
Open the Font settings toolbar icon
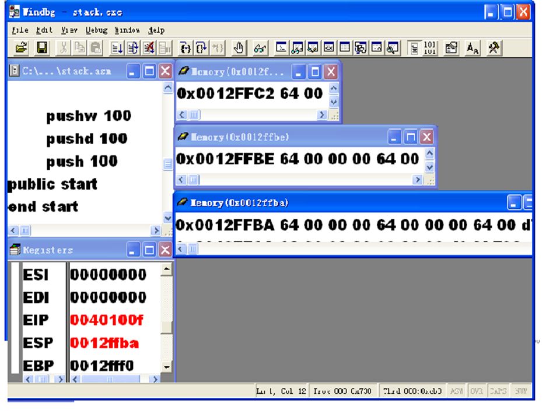pyautogui.click(x=473, y=47)
